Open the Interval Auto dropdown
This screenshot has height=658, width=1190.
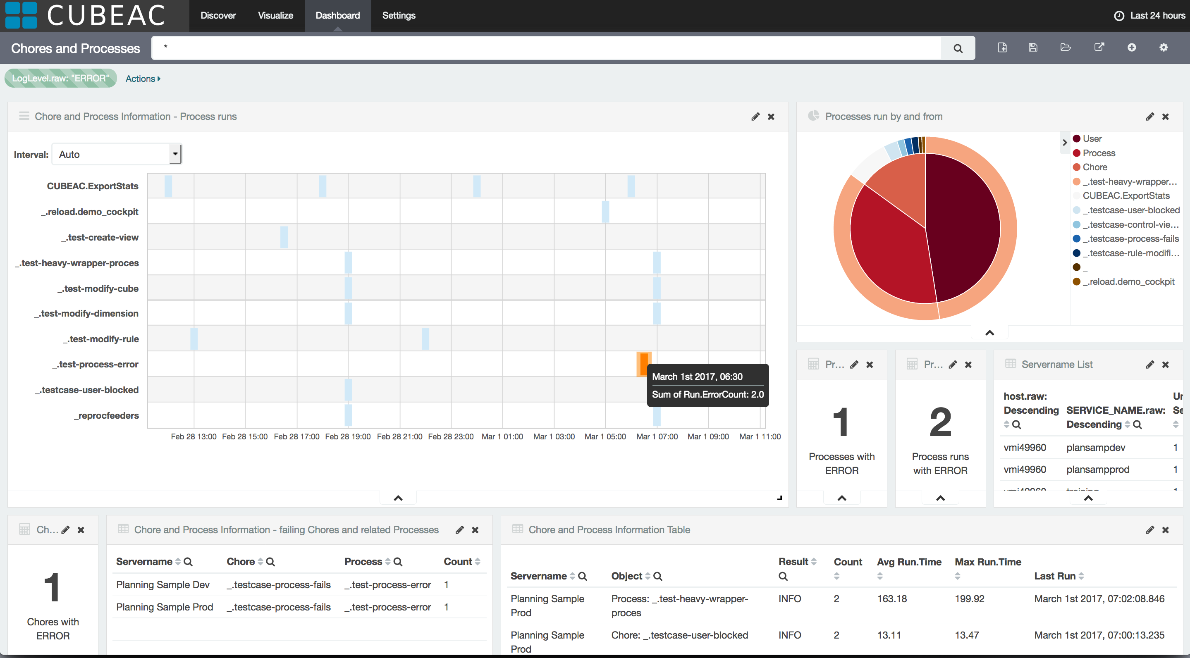point(117,154)
